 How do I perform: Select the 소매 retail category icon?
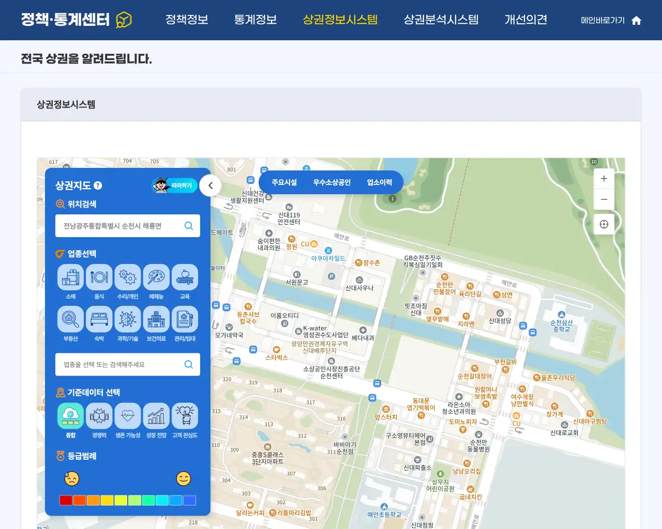tap(71, 277)
